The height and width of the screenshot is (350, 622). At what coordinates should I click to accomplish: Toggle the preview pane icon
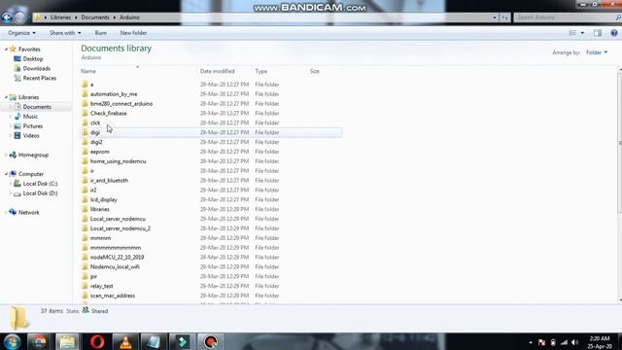coord(598,33)
